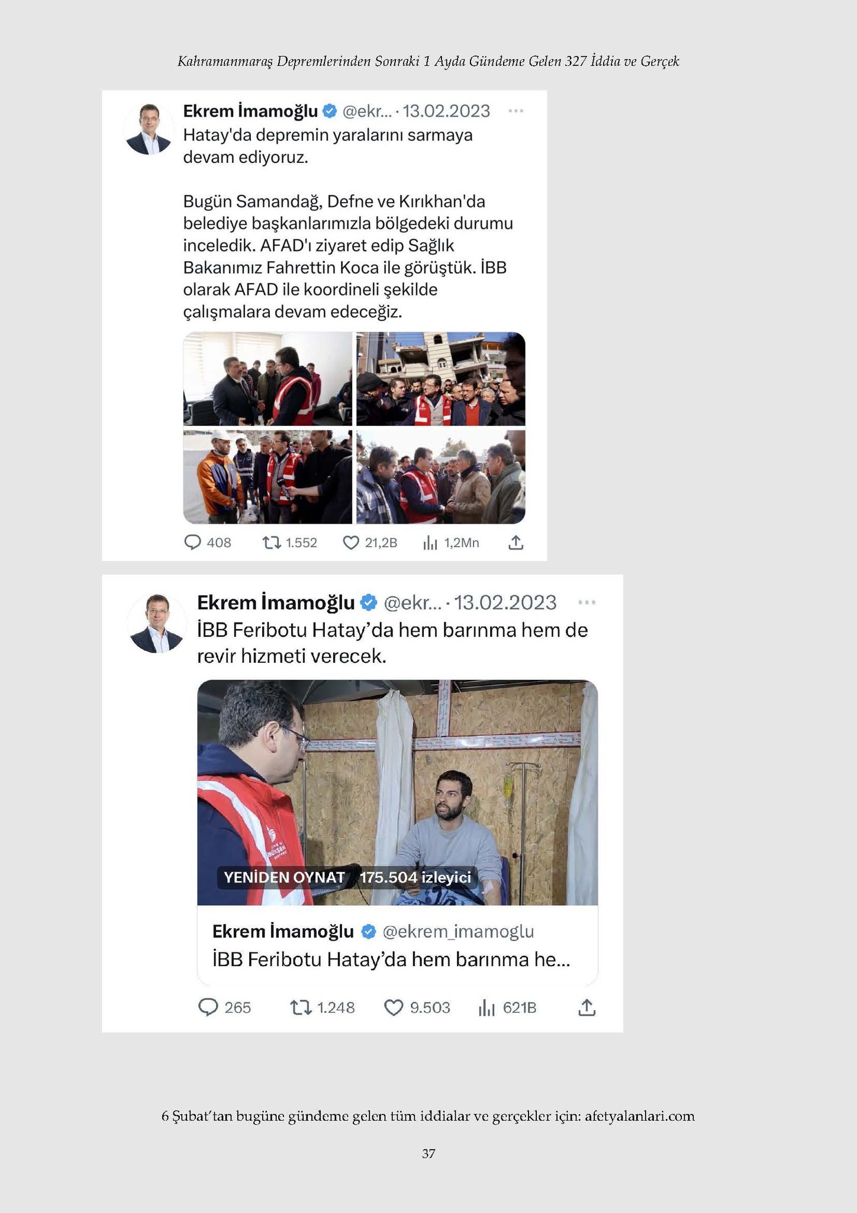857x1213 pixels.
Task: Open Ekrem İmamoğlu profile avatar on first tweet
Action: [x=148, y=129]
